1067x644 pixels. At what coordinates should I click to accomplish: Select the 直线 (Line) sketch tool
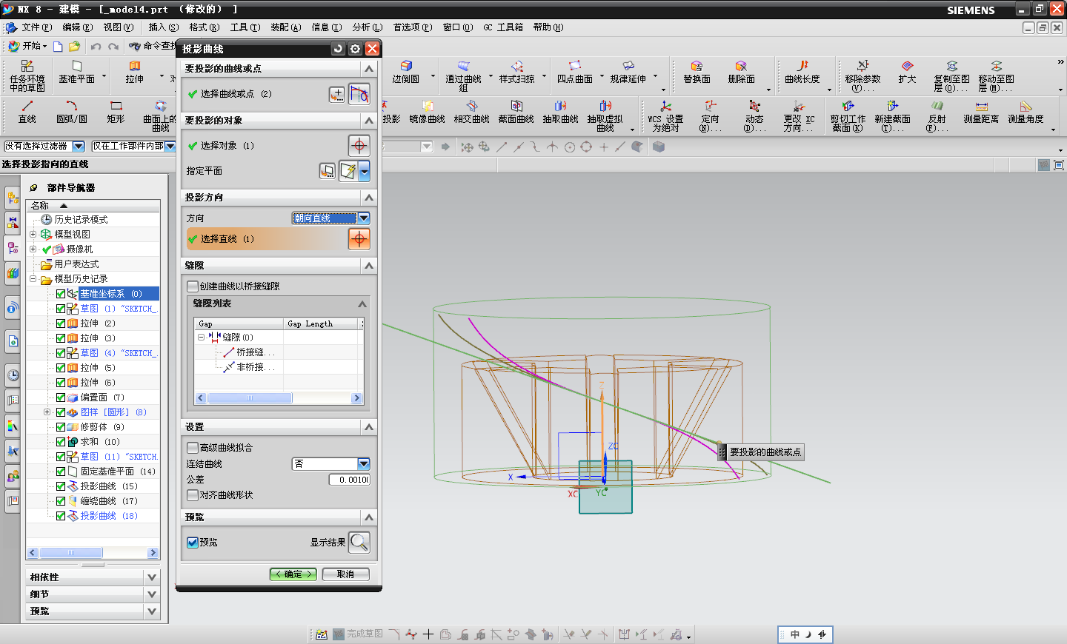(x=27, y=112)
